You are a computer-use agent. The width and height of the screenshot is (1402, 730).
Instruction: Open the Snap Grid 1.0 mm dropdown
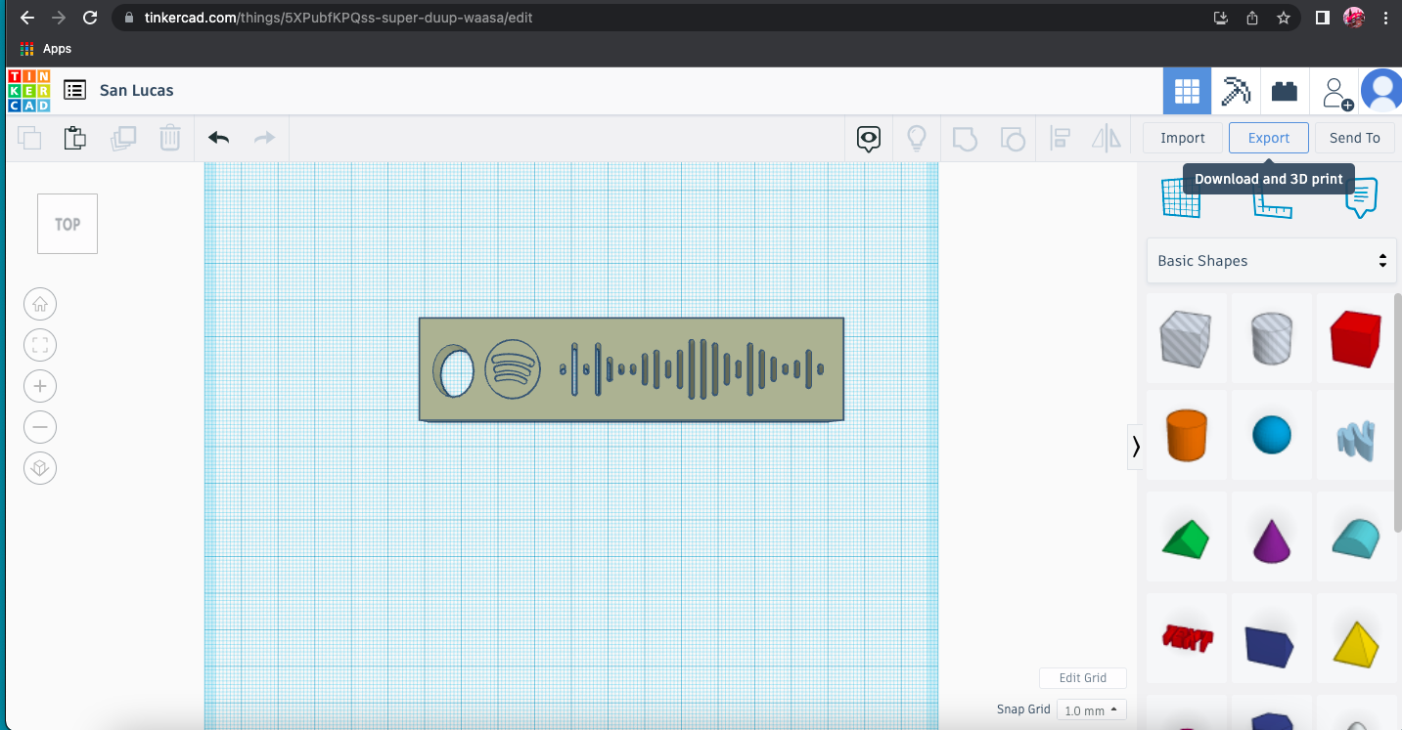click(x=1091, y=710)
